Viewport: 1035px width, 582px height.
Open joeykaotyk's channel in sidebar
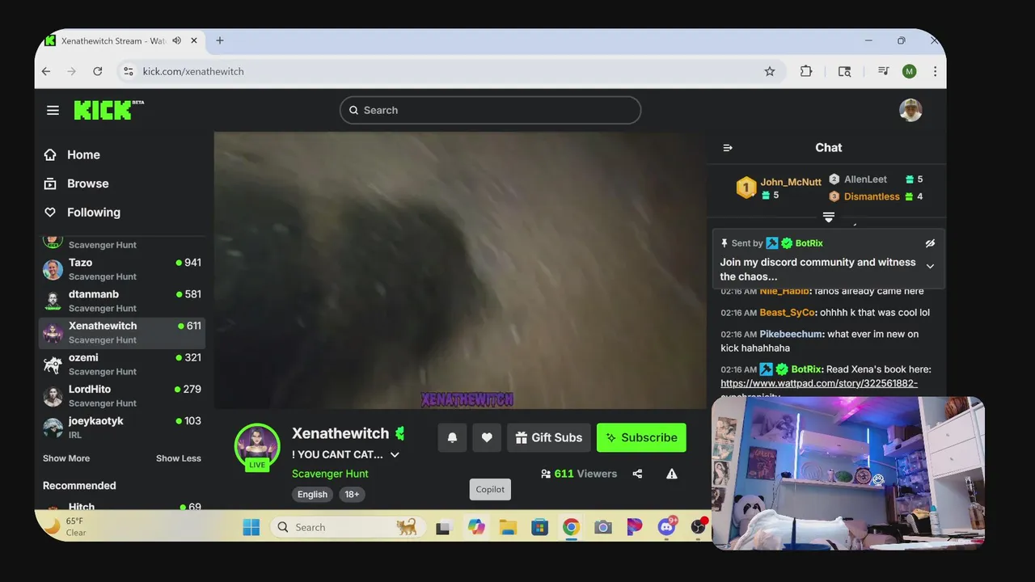[122, 427]
